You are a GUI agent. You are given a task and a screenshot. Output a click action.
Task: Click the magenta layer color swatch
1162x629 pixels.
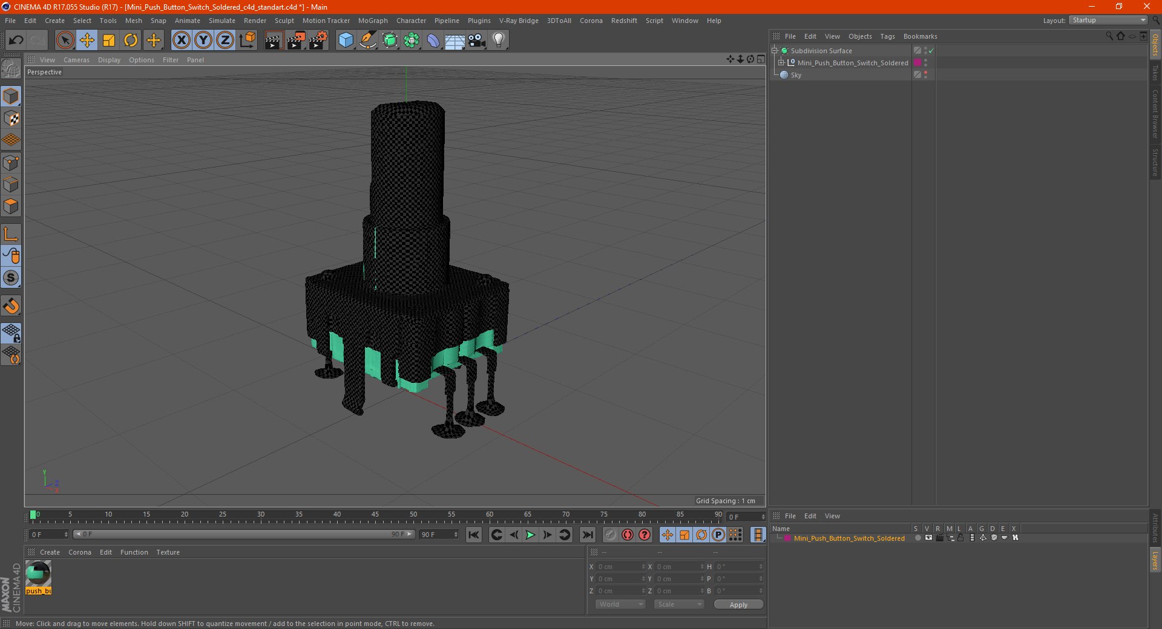click(787, 538)
